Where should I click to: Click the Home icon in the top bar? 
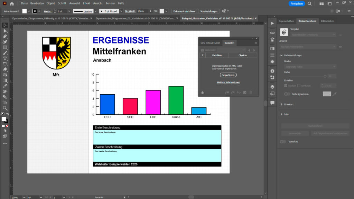[12, 3]
